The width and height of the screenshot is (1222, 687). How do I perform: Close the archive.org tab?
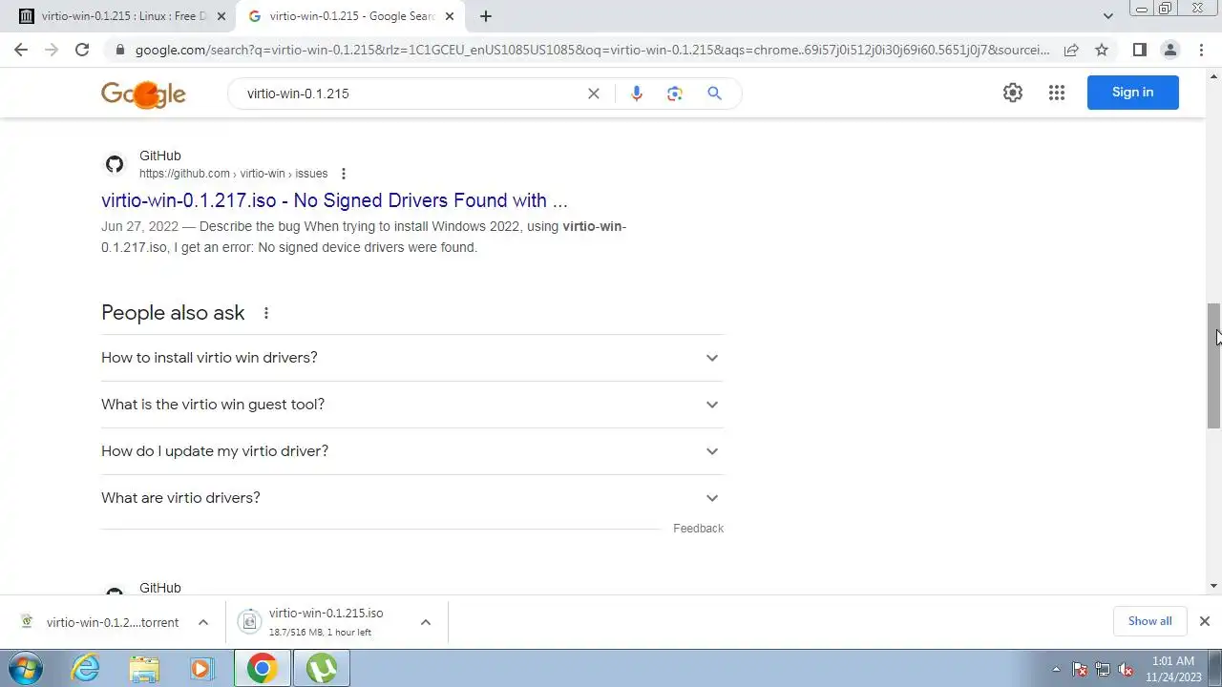pos(221,16)
